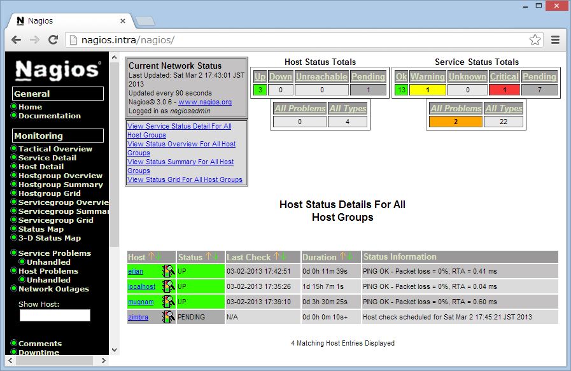Reload the Nagios page
This screenshot has width=571, height=371.
[53, 39]
